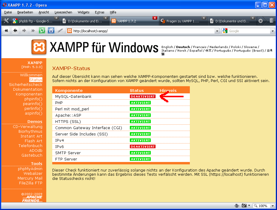The width and height of the screenshot is (277, 210).
Task: Open the Ansicht menu
Action: point(44,12)
